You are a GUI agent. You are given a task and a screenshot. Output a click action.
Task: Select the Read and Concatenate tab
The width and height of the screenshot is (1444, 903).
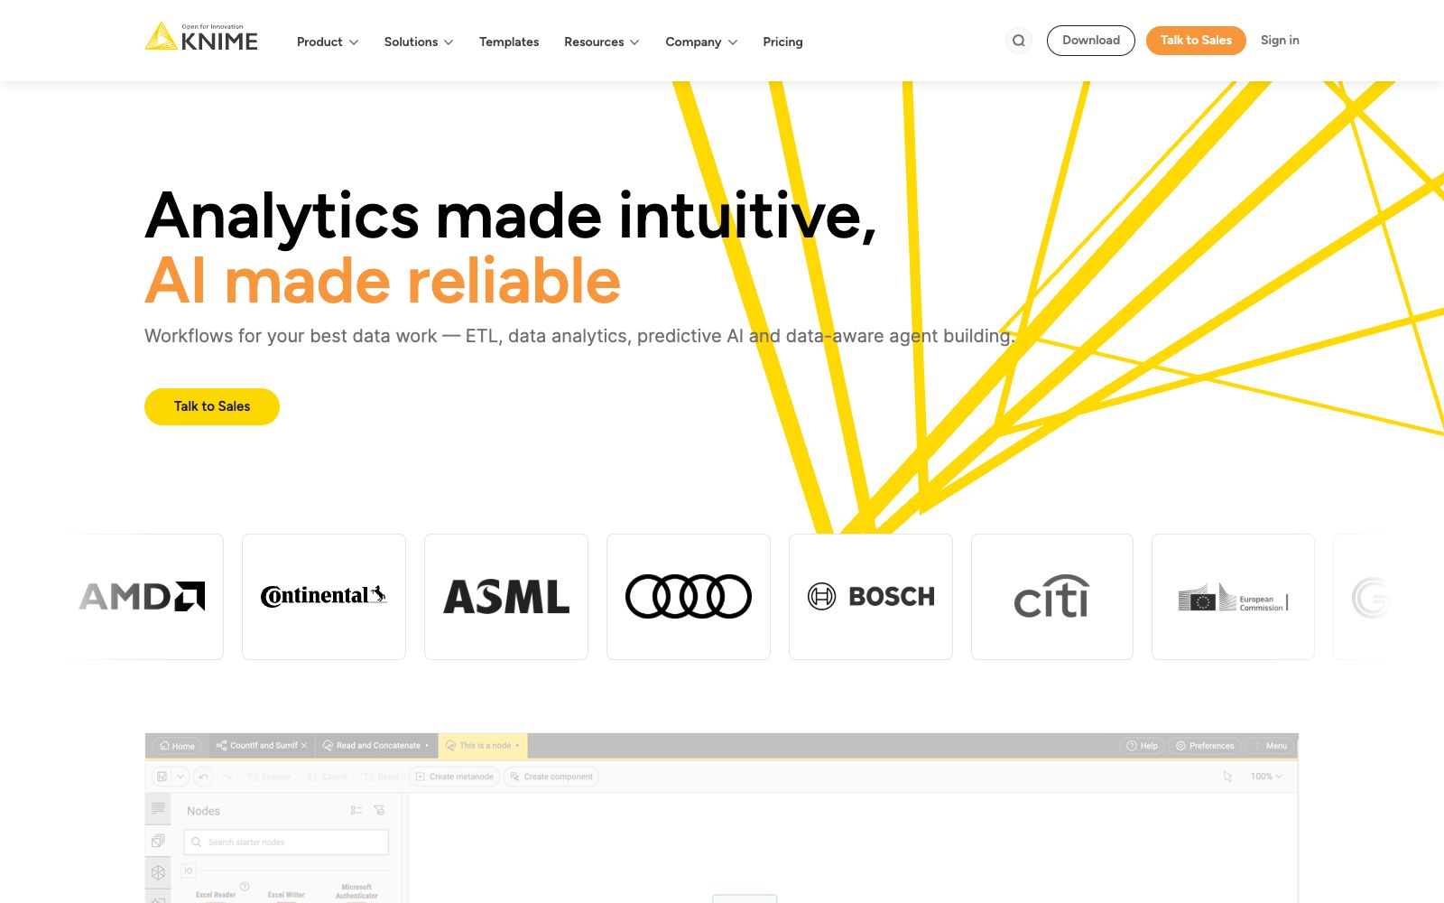pos(375,746)
